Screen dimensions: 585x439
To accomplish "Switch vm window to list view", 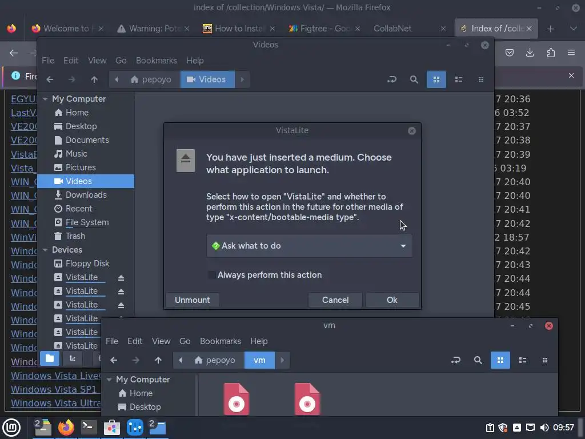I will 523,360.
